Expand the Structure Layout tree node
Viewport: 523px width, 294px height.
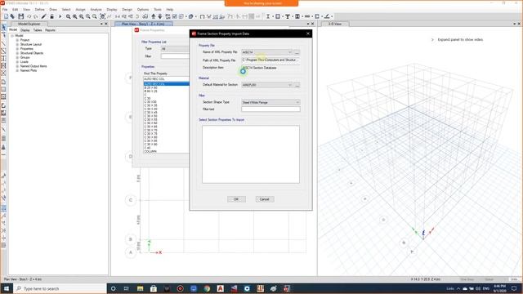click(x=17, y=44)
